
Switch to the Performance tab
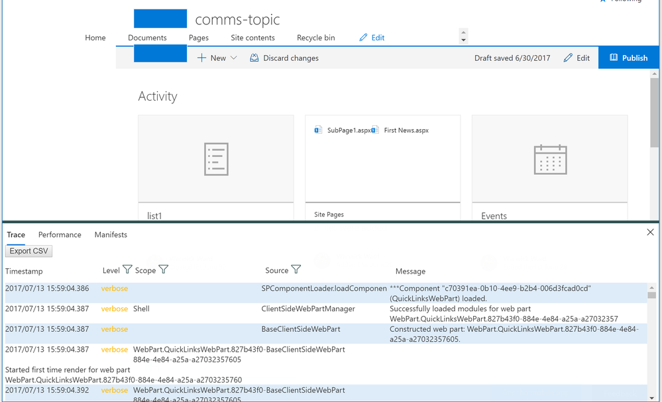(60, 234)
